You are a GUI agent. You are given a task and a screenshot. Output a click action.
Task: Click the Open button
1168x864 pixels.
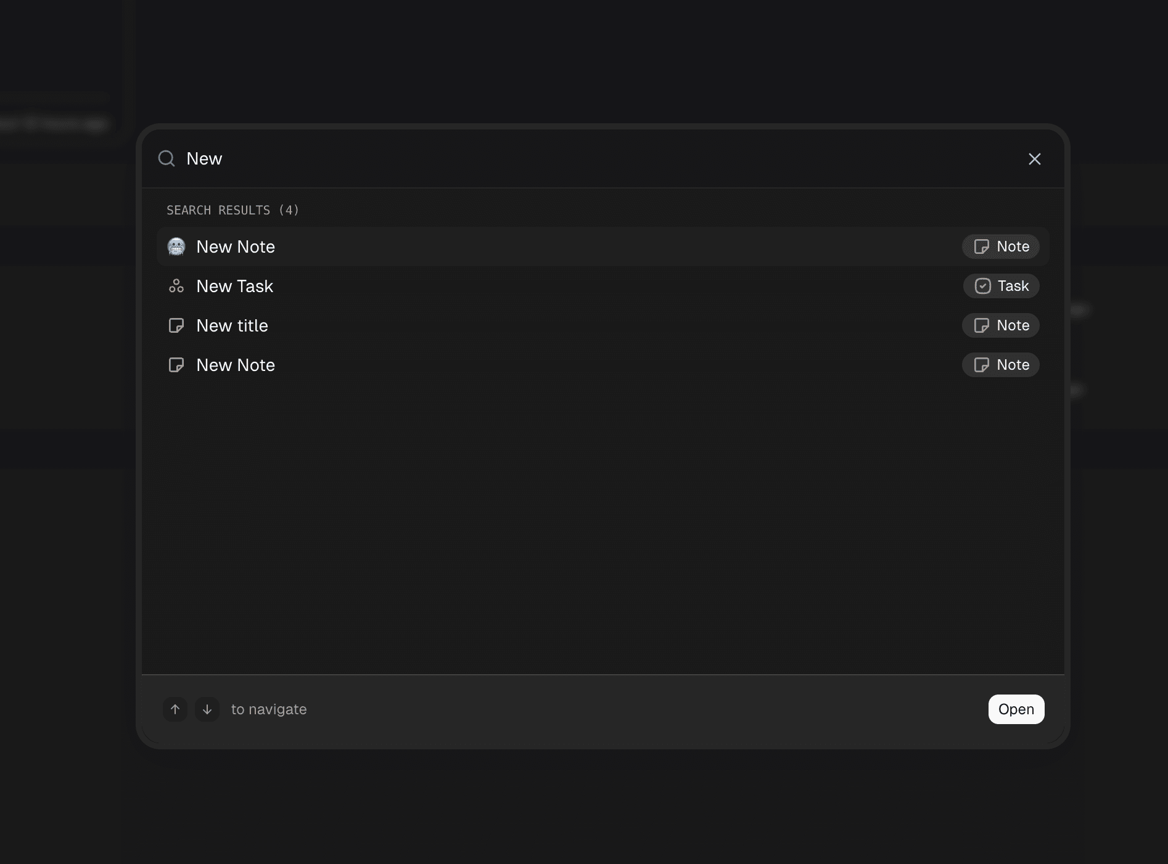coord(1016,709)
